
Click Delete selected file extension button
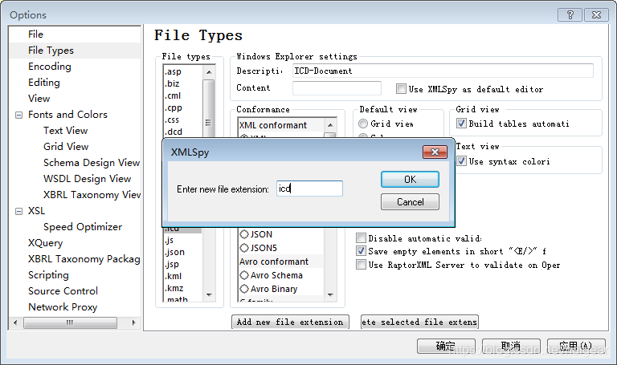(x=419, y=322)
